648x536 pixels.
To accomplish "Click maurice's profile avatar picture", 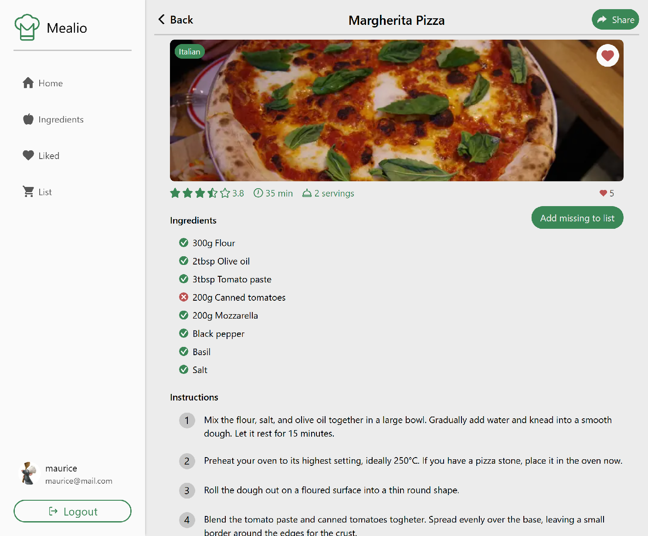I will tap(30, 473).
